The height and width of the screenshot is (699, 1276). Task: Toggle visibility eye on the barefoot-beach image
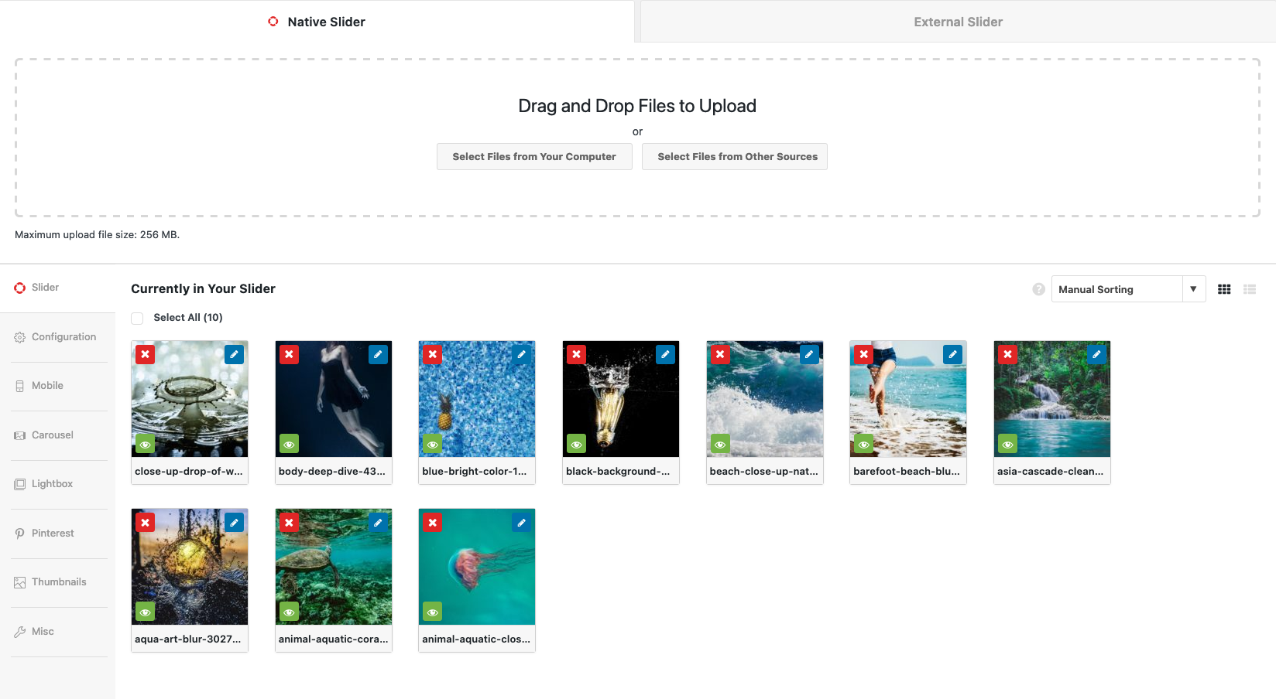(x=864, y=444)
